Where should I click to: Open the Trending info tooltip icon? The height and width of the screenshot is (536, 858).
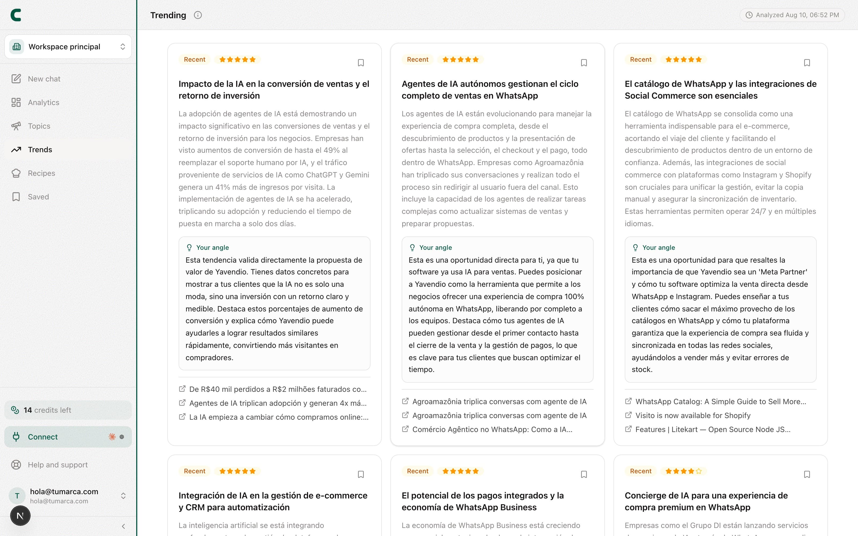198,15
